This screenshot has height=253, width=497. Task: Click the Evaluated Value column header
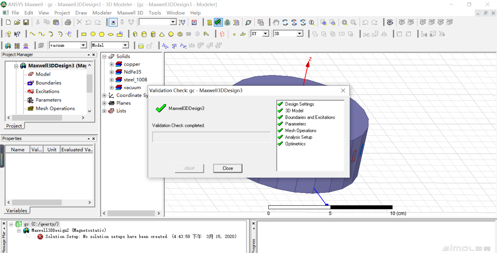pyautogui.click(x=77, y=149)
